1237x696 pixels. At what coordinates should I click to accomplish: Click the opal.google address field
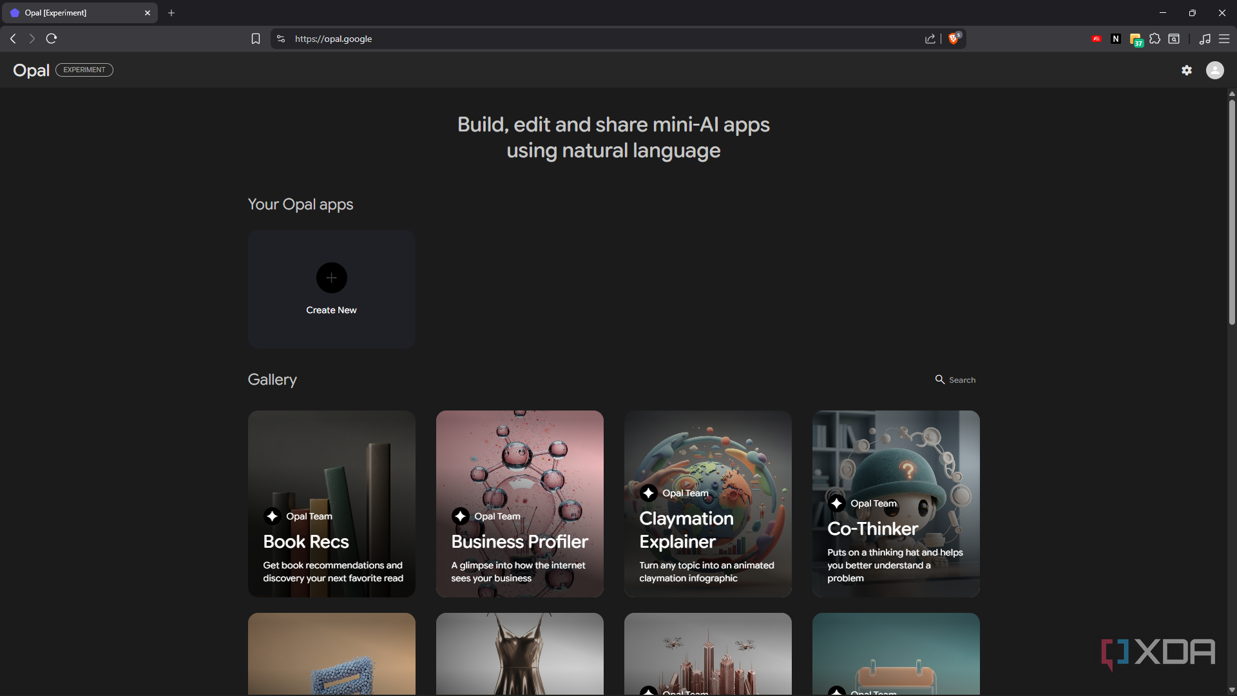point(606,39)
